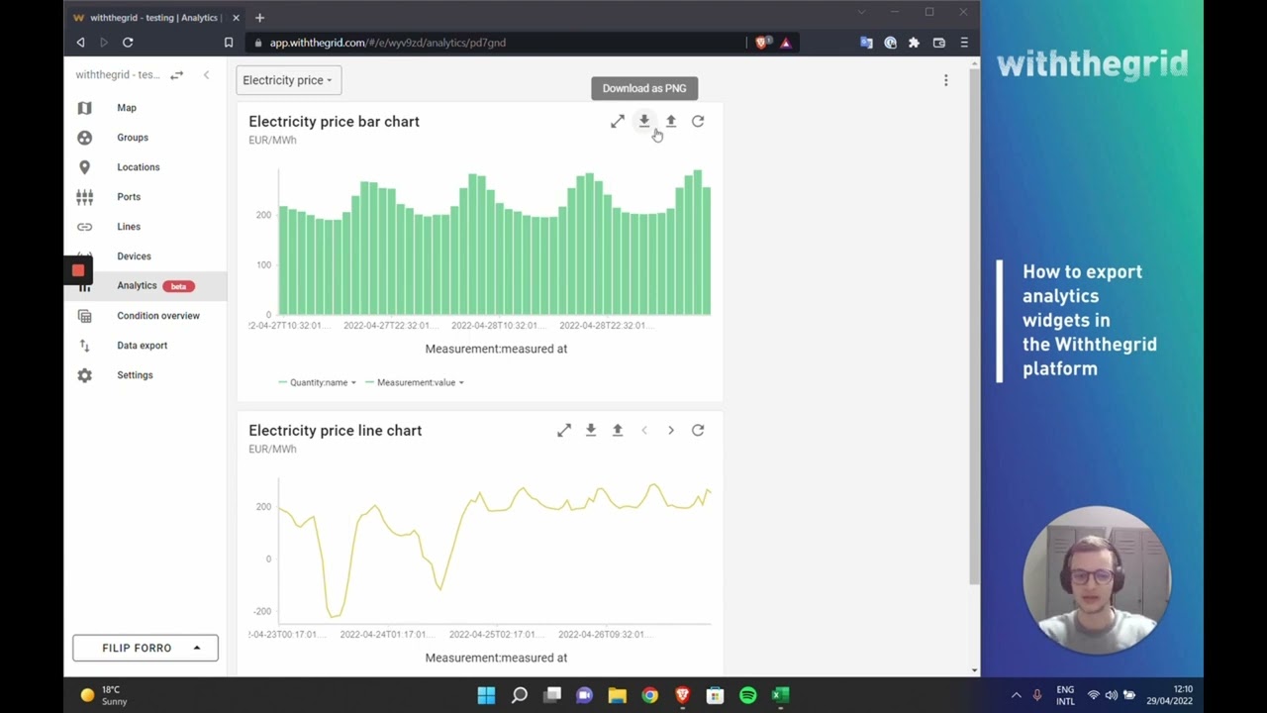Viewport: 1267px width, 713px height.
Task: Refresh the Electricity price bar chart
Action: pos(698,121)
